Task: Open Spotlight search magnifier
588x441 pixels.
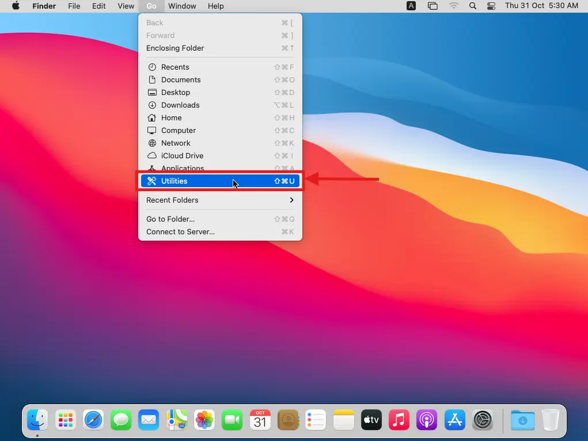Action: point(473,6)
